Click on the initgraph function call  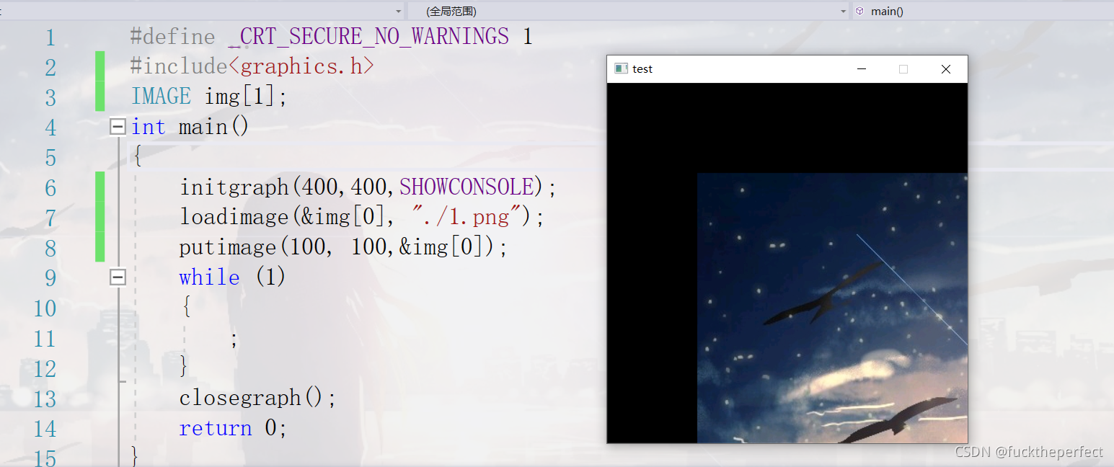coord(234,187)
